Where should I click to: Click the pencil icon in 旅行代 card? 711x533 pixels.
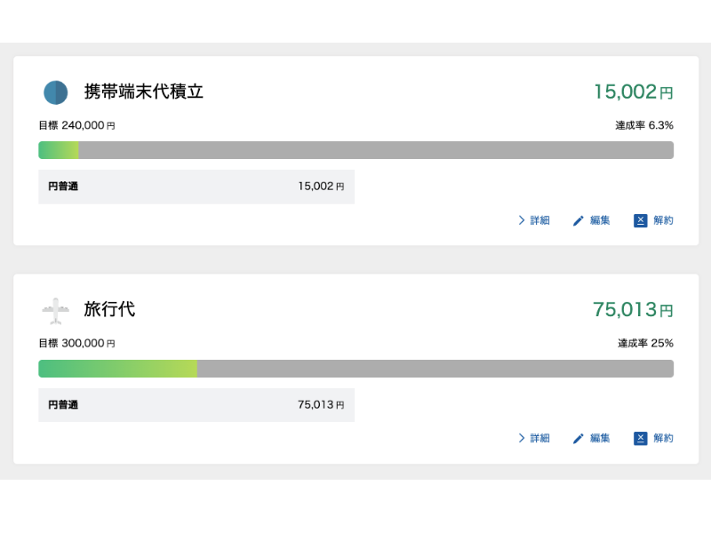tap(579, 439)
